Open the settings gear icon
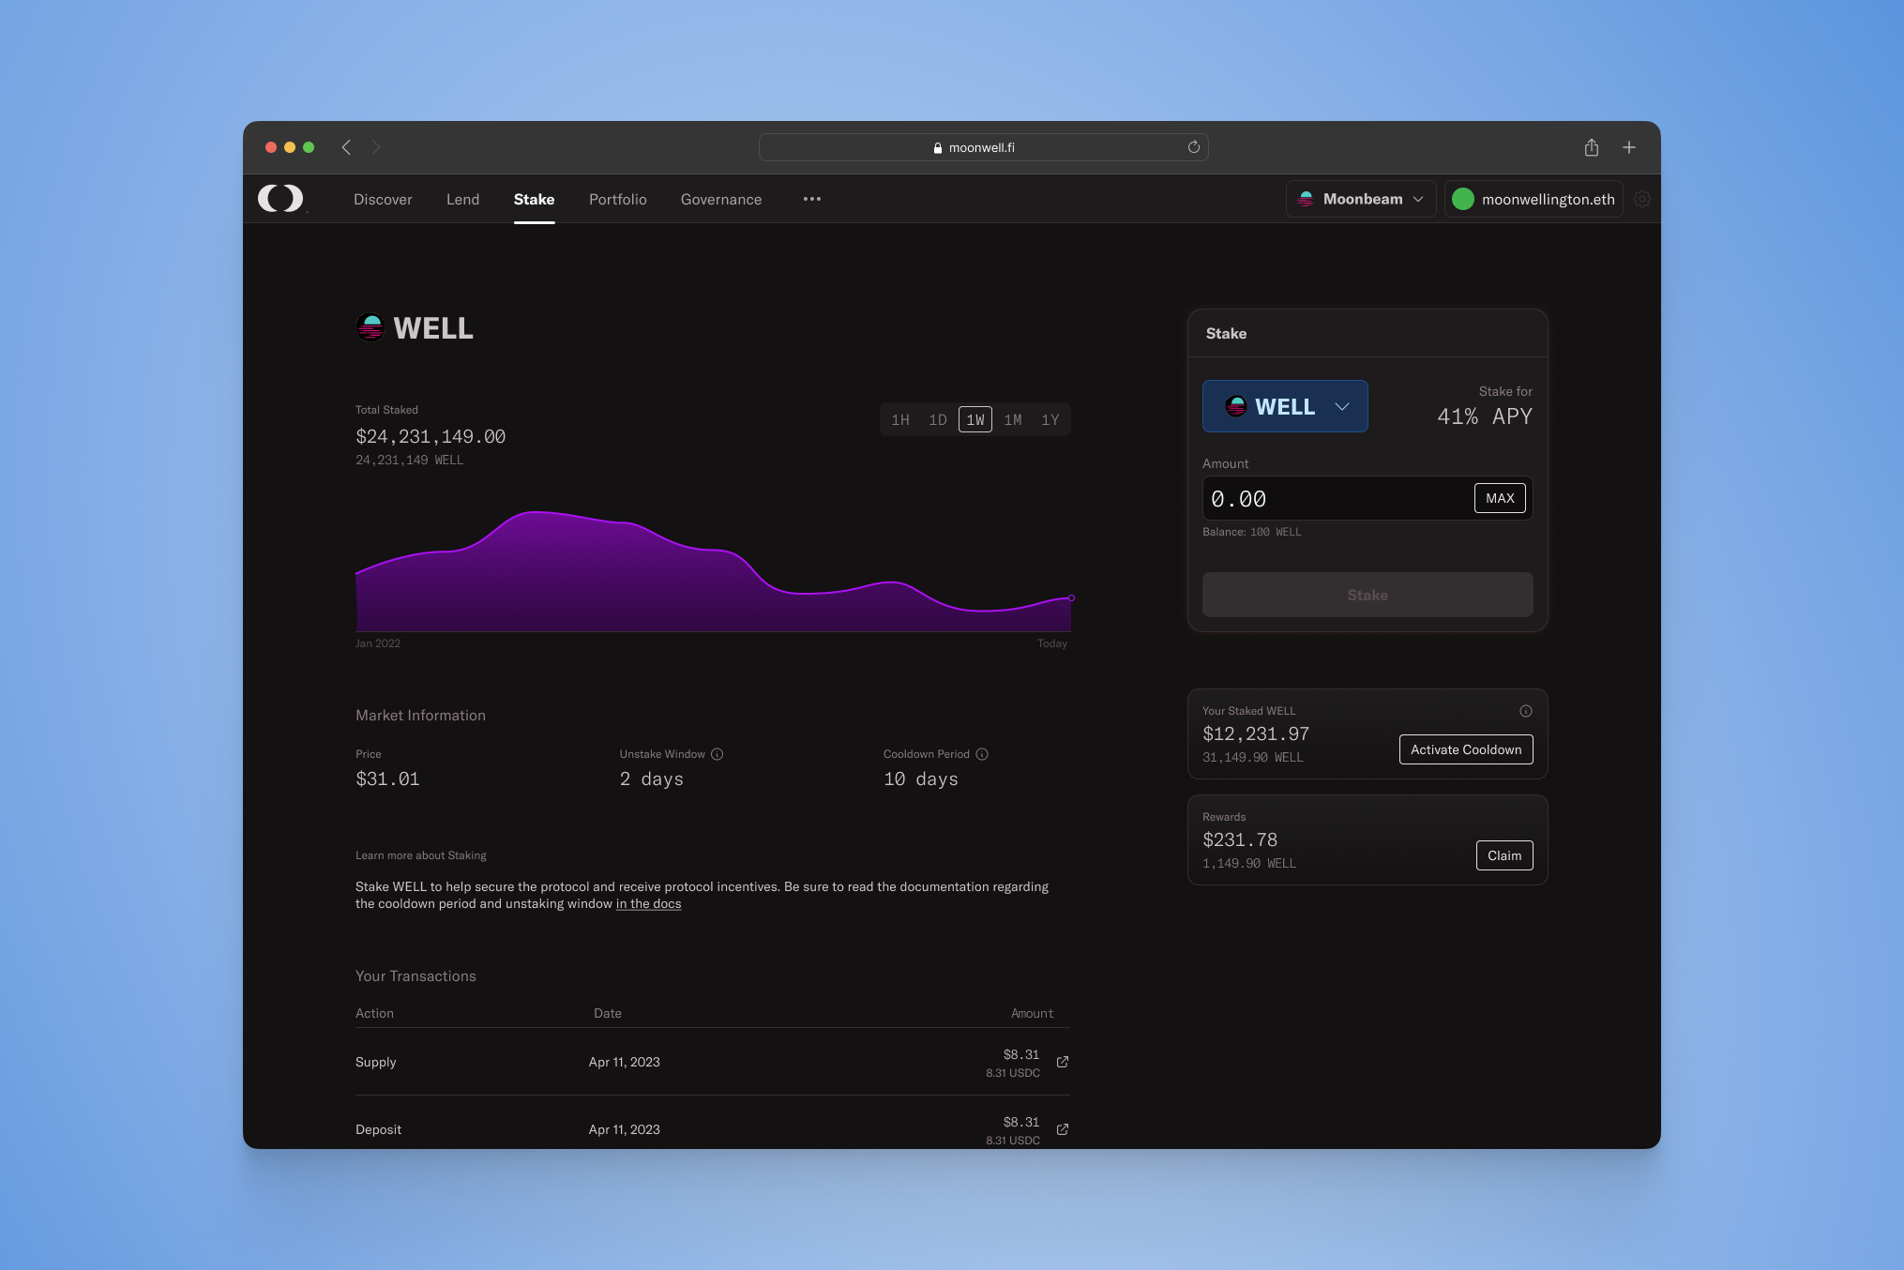This screenshot has height=1270, width=1904. pos(1641,199)
